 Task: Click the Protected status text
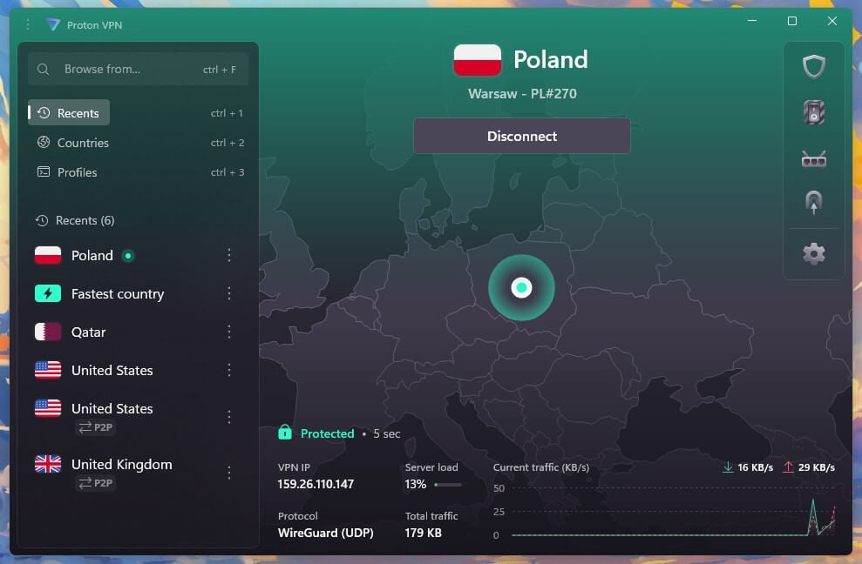point(327,433)
